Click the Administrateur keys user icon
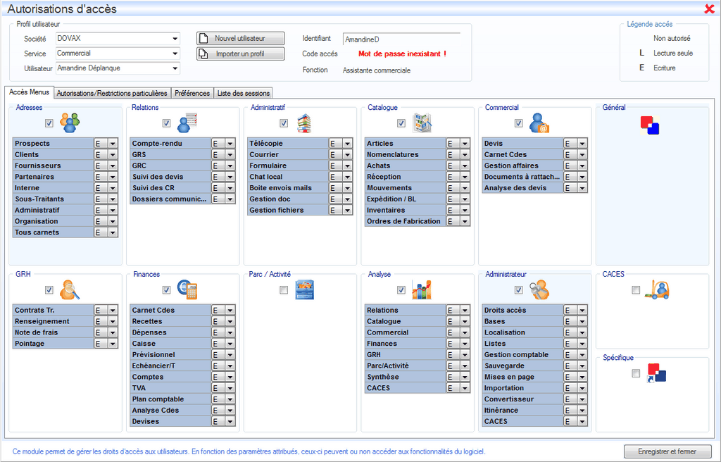This screenshot has height=462, width=721. coord(539,289)
